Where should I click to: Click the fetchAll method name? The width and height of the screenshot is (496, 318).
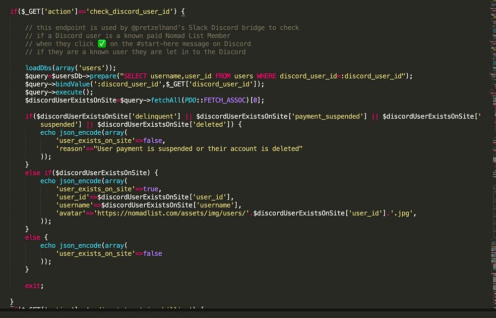[x=166, y=101]
